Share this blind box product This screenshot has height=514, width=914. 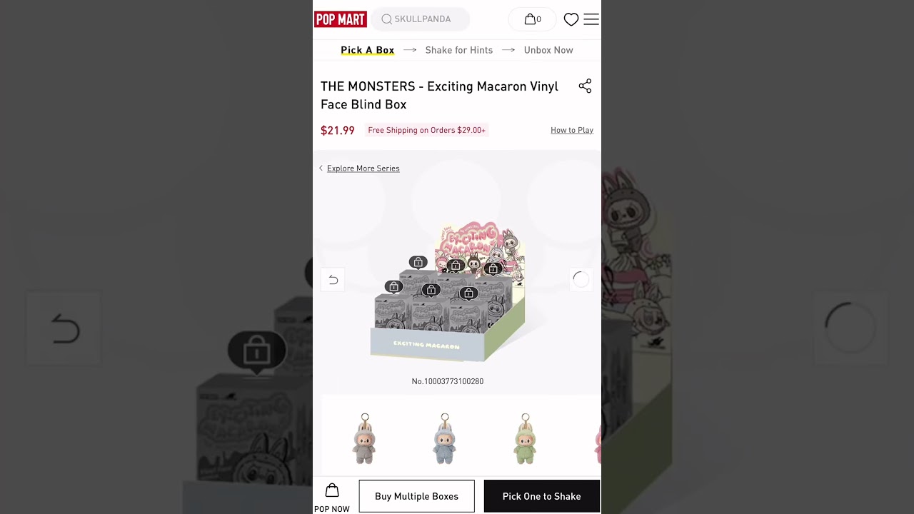tap(585, 86)
